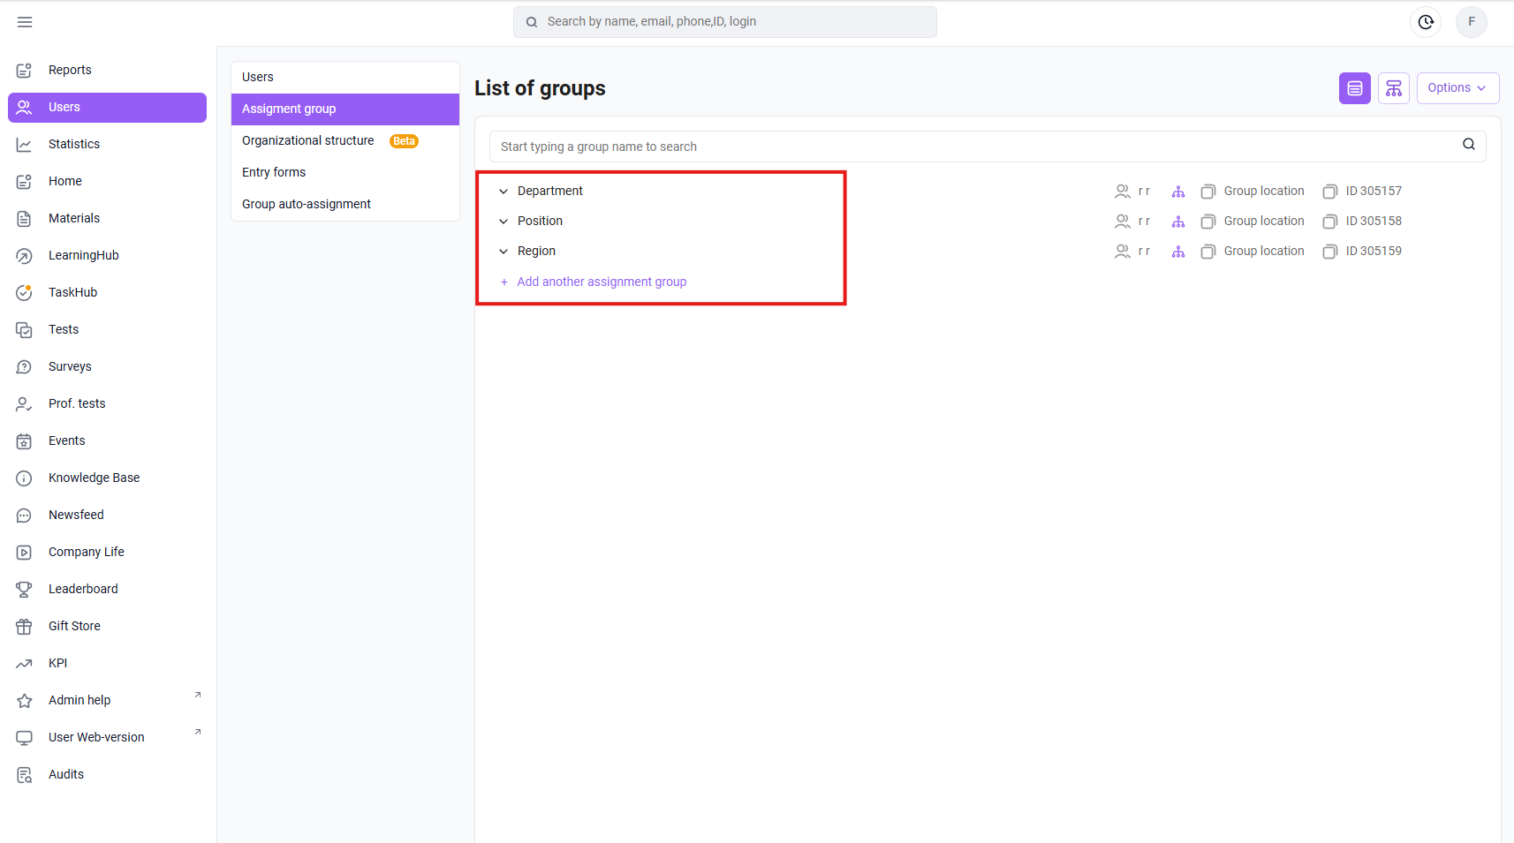Screen dimensions: 1514x843
Task: Open users icon in Position row
Action: pos(1123,222)
